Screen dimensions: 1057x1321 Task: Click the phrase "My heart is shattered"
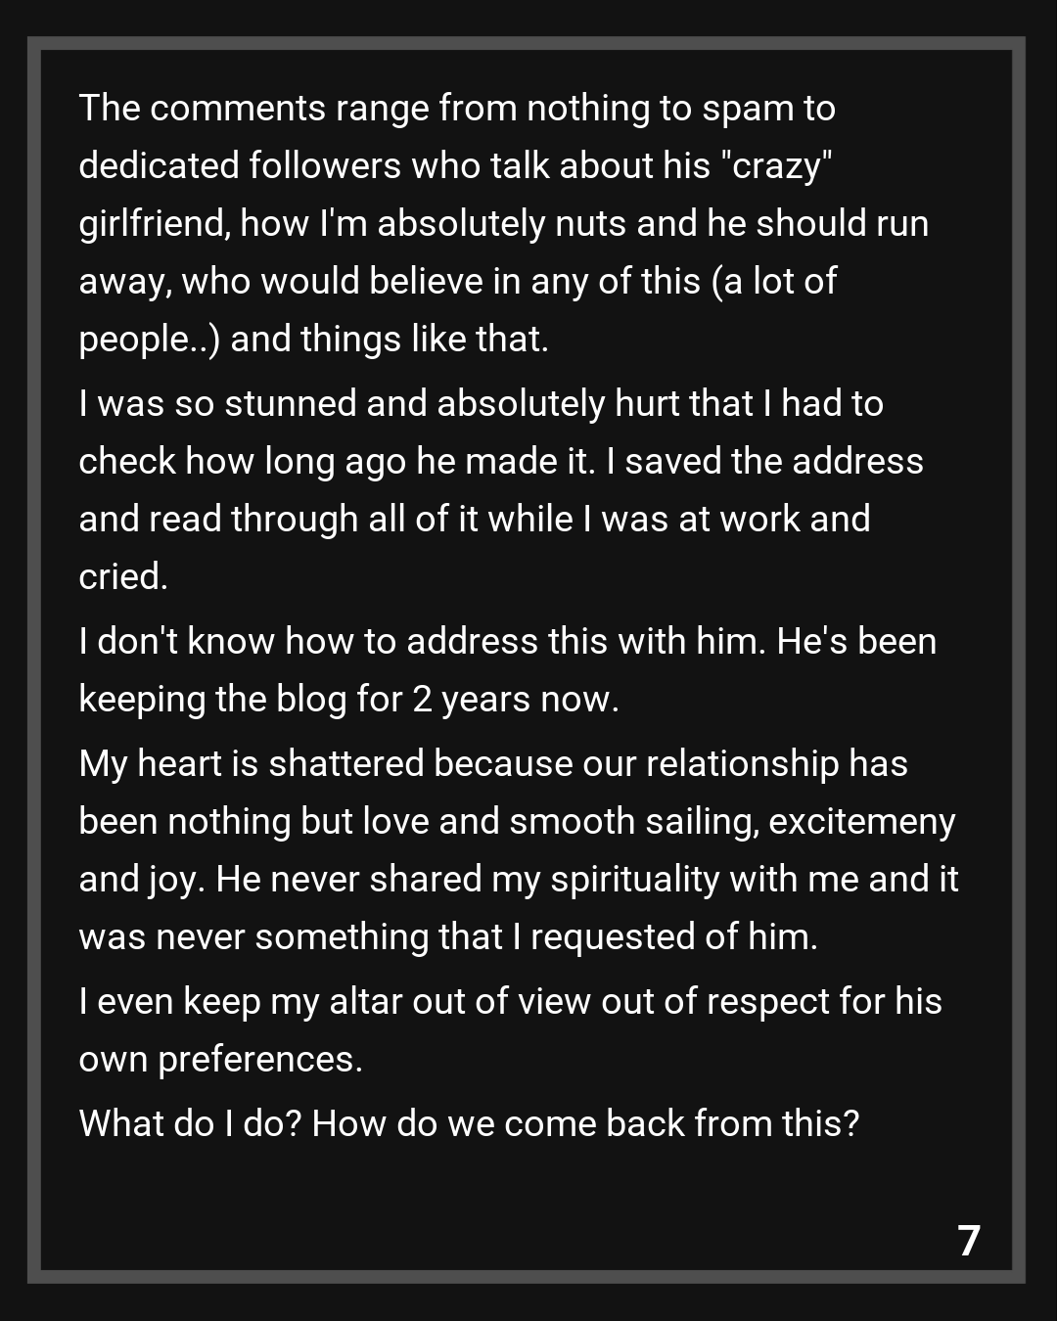[x=251, y=763]
